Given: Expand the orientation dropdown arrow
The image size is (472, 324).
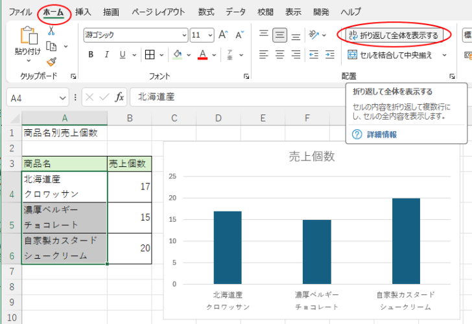Looking at the screenshot, I should point(324,35).
